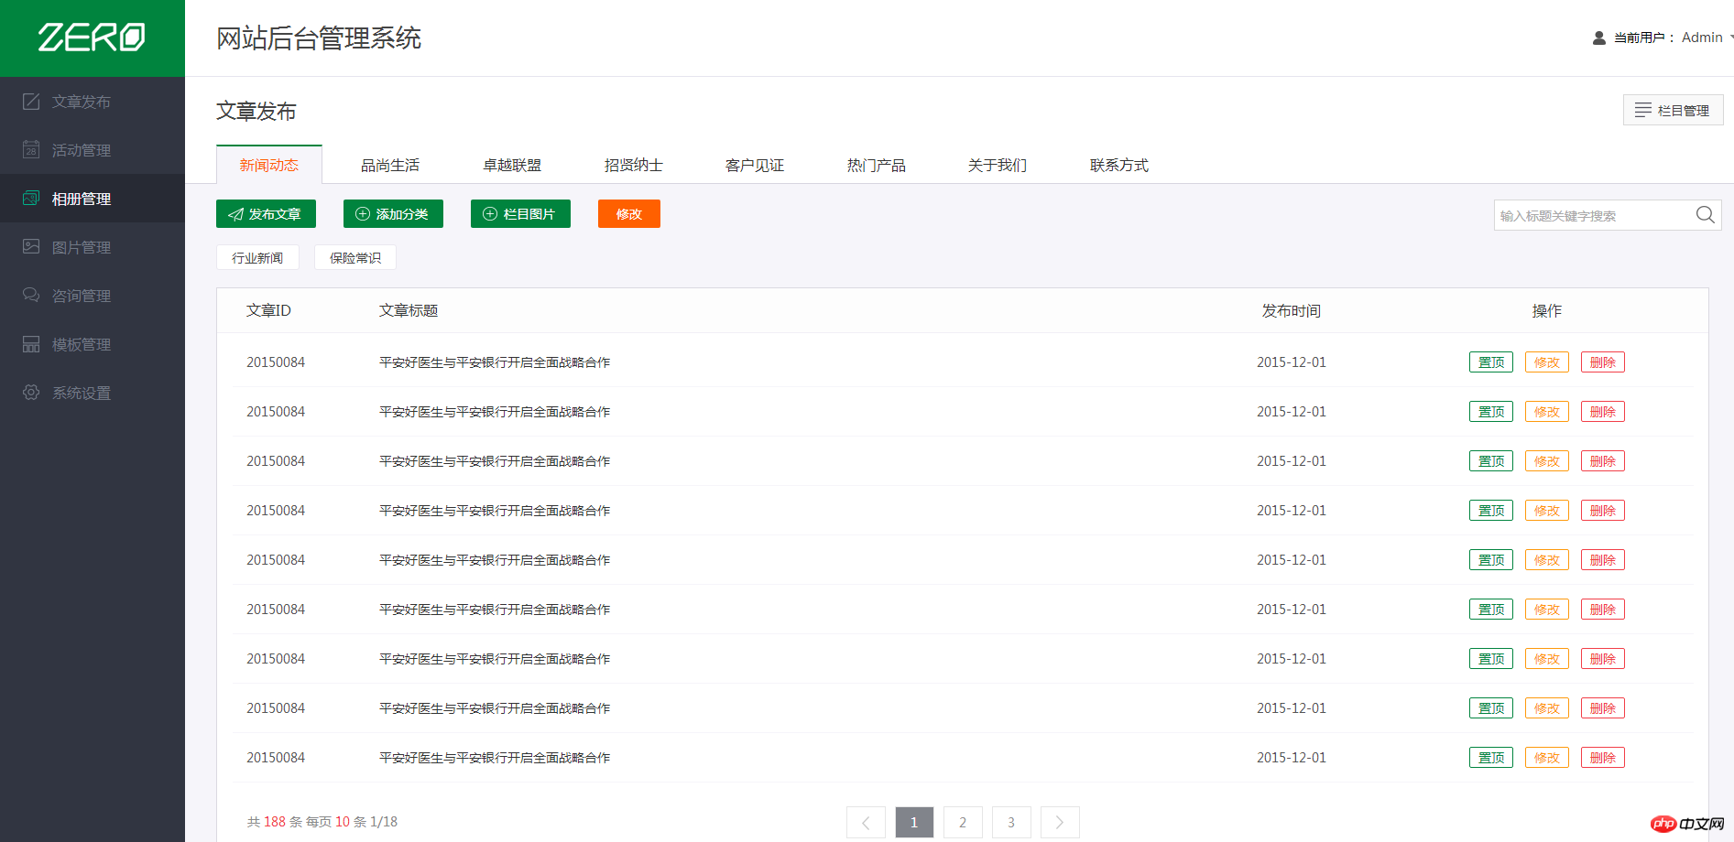Click the ZERO logo
The image size is (1734, 842).
(x=92, y=38)
